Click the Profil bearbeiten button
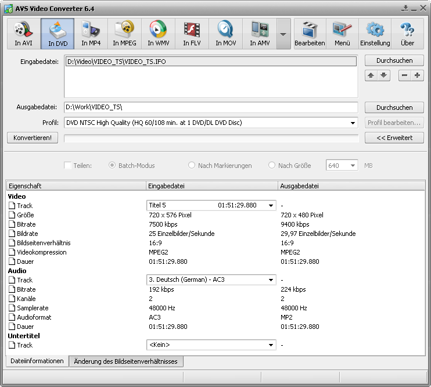 pyautogui.click(x=394, y=123)
